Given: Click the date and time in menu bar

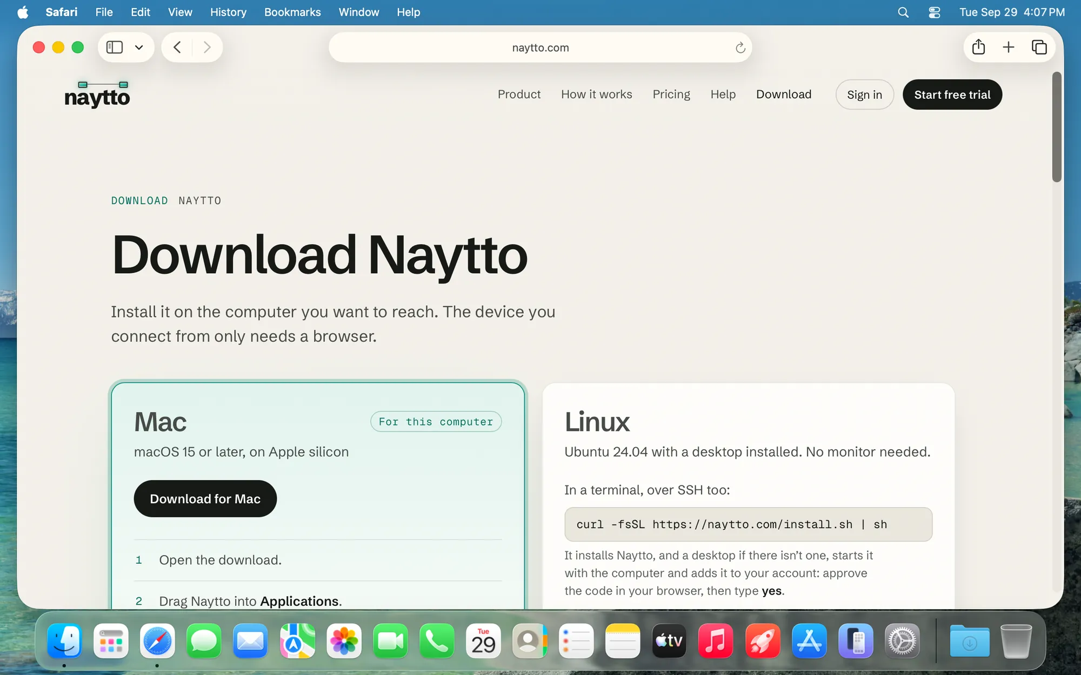Looking at the screenshot, I should tap(1012, 12).
